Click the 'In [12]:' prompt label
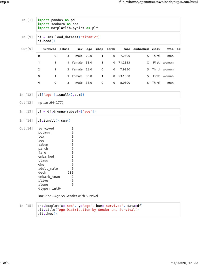The height and width of the screenshot is (265, 198). pyautogui.click(x=27, y=95)
